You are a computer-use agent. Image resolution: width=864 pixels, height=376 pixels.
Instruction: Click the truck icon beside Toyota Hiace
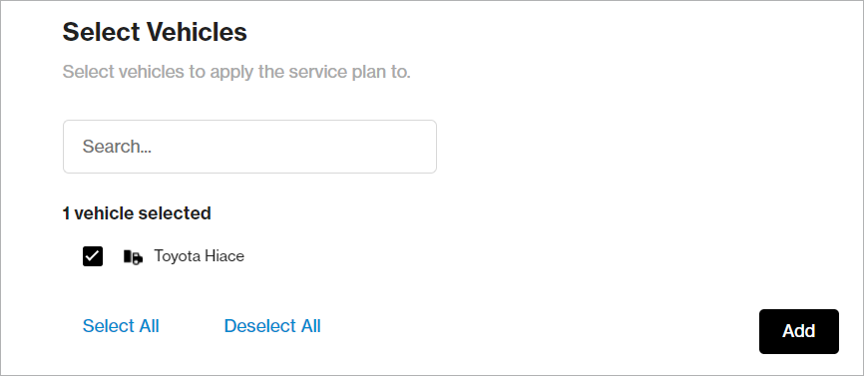pyautogui.click(x=133, y=256)
